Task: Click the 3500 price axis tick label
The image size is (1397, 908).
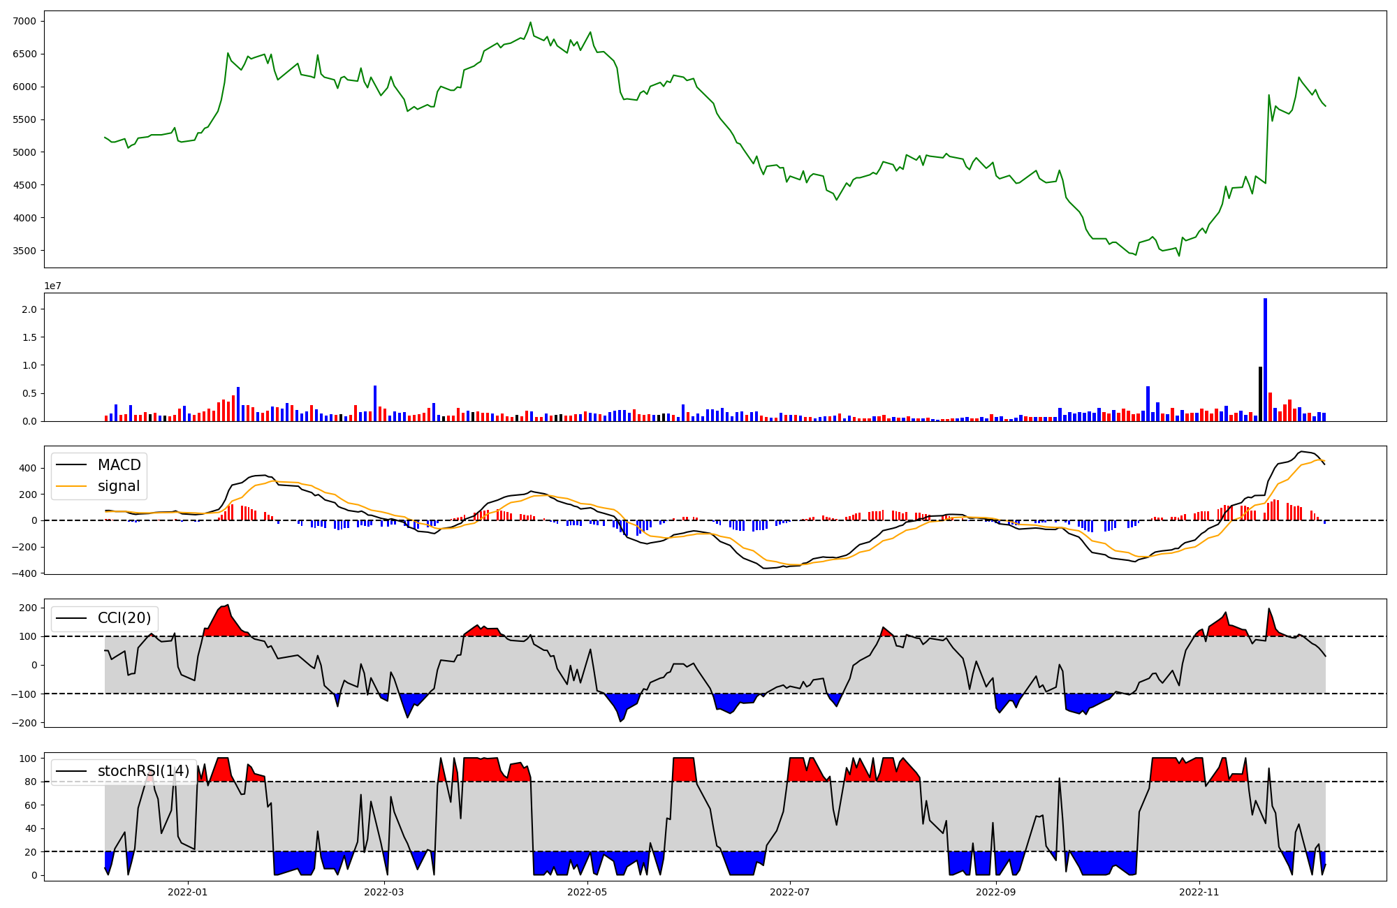Action: tap(24, 251)
